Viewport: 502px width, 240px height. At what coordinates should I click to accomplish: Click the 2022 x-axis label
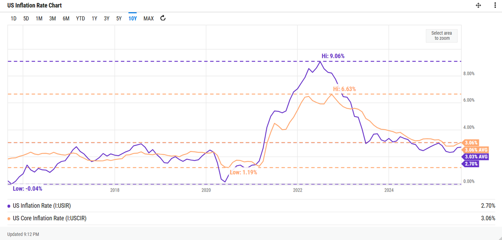(297, 190)
